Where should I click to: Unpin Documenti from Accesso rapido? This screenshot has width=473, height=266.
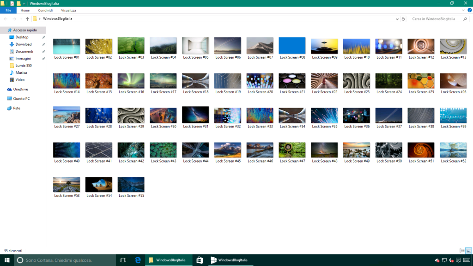click(43, 52)
